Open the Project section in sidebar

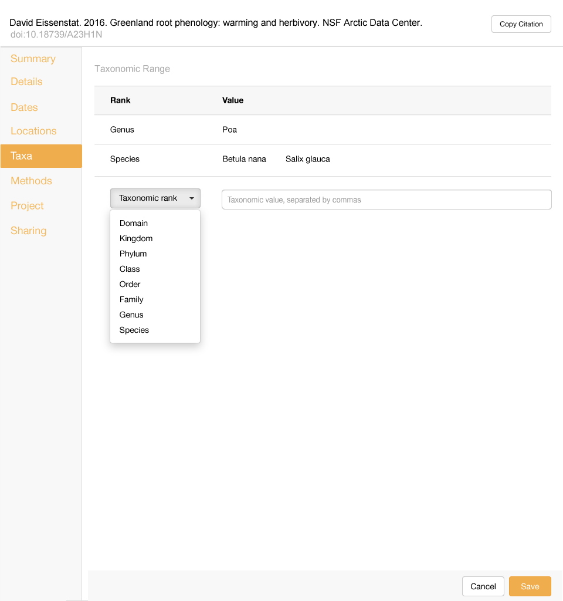pyautogui.click(x=27, y=206)
